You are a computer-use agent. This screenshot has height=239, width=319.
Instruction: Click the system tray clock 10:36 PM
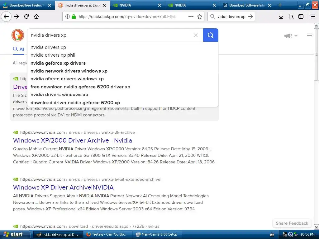tap(307, 235)
